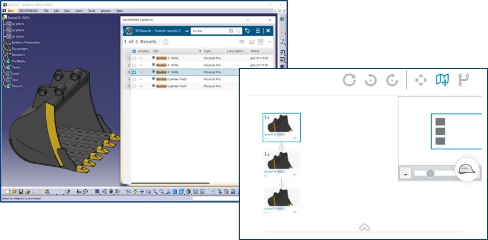Click the list view icon in results toolbar

coord(261,42)
